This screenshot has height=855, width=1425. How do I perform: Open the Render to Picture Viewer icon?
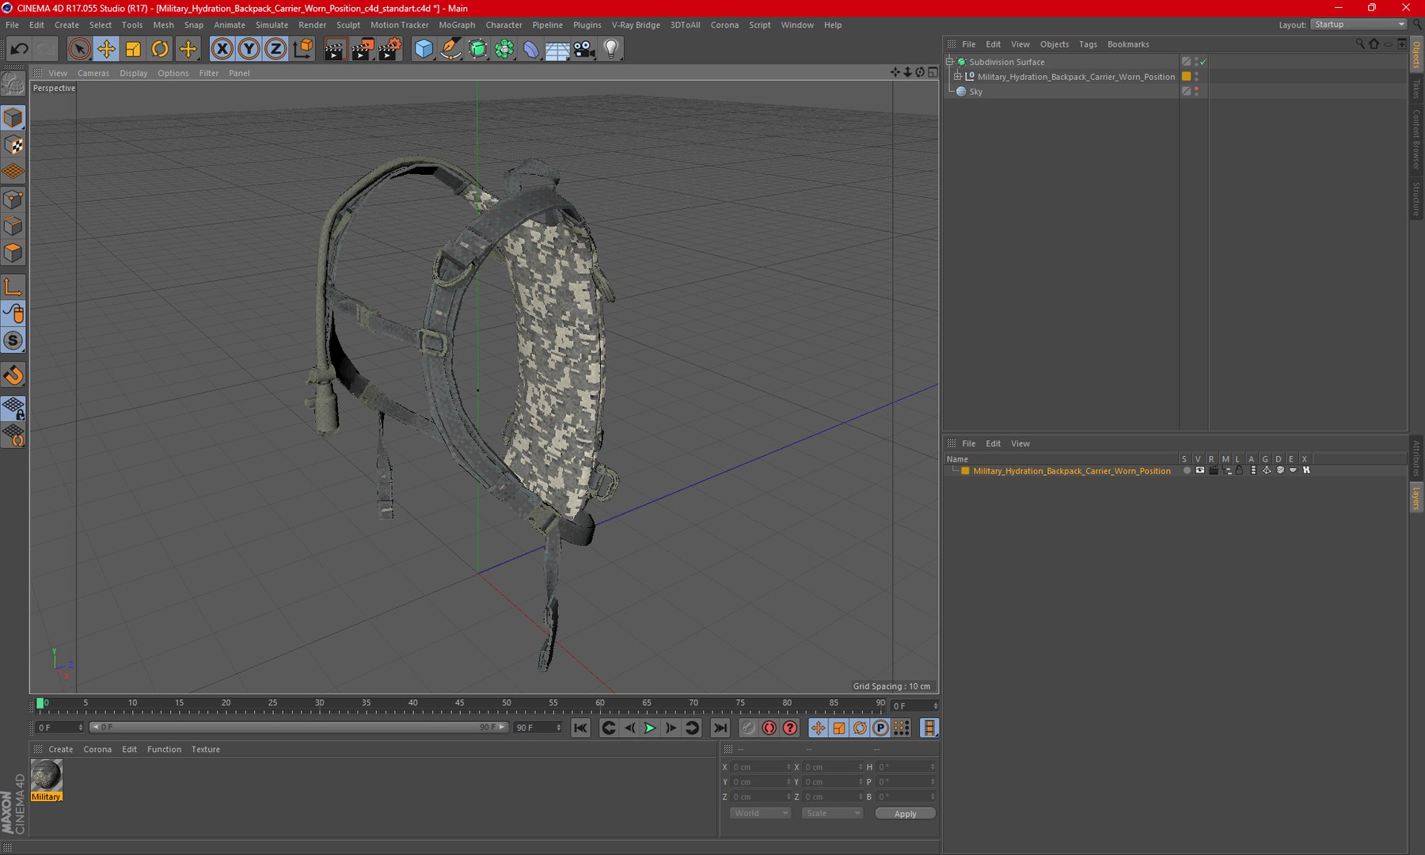click(x=362, y=49)
